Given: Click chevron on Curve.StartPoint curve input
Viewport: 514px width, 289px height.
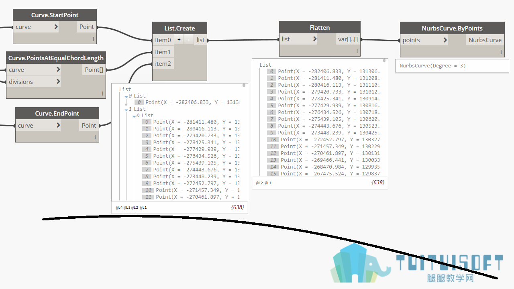Looking at the screenshot, I should (56, 27).
